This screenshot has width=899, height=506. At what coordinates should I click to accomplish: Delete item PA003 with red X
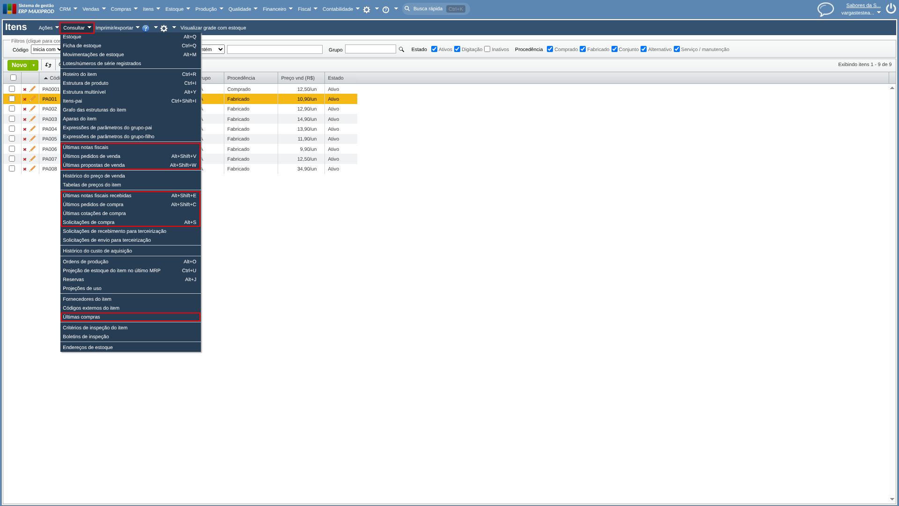tap(25, 119)
